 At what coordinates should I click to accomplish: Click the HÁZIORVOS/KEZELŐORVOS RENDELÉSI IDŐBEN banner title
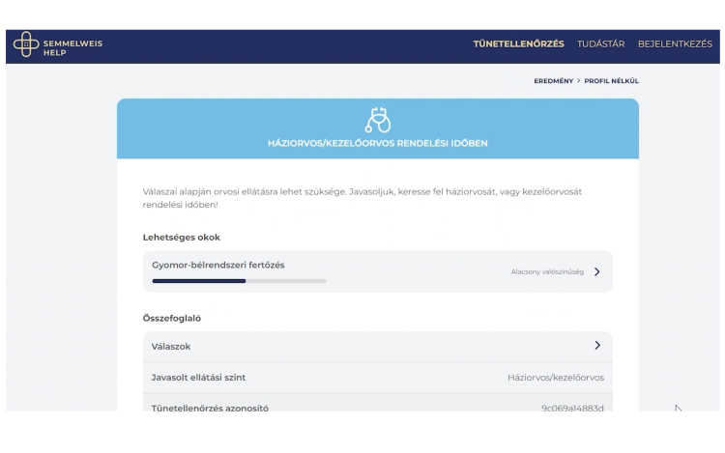(377, 144)
